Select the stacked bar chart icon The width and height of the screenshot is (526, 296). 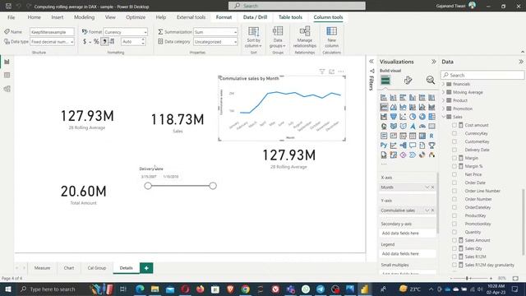pos(384,98)
